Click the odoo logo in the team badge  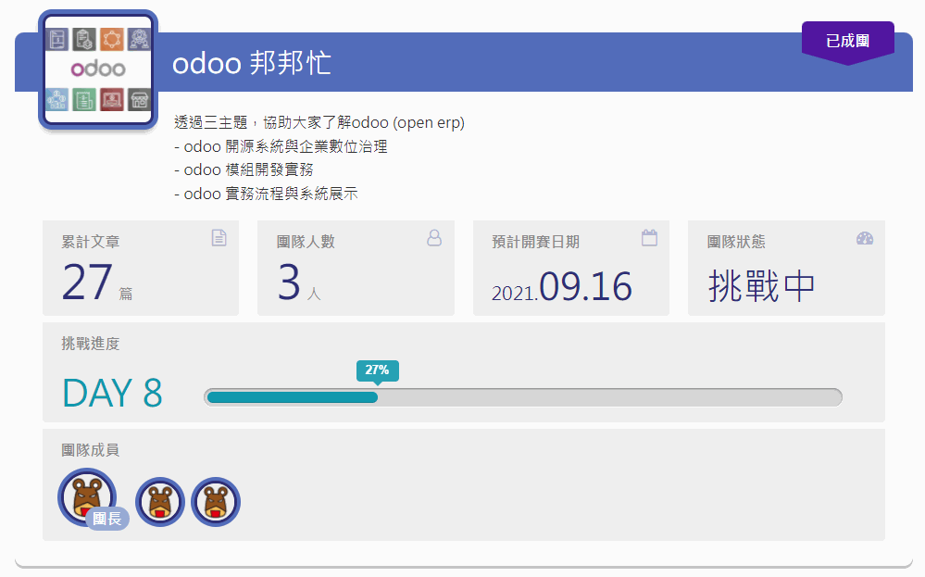(x=98, y=68)
